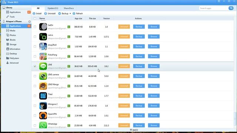Screen dimensions: 237x133
Task: Click Browse button for OpenVPN
Action: coord(154,116)
